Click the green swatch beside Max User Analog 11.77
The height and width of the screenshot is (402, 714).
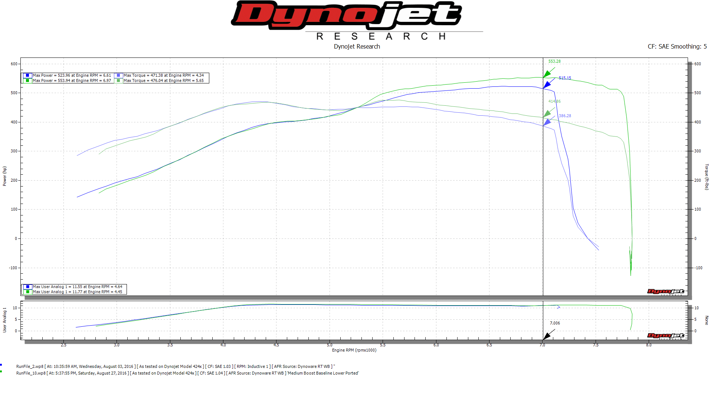(x=27, y=292)
